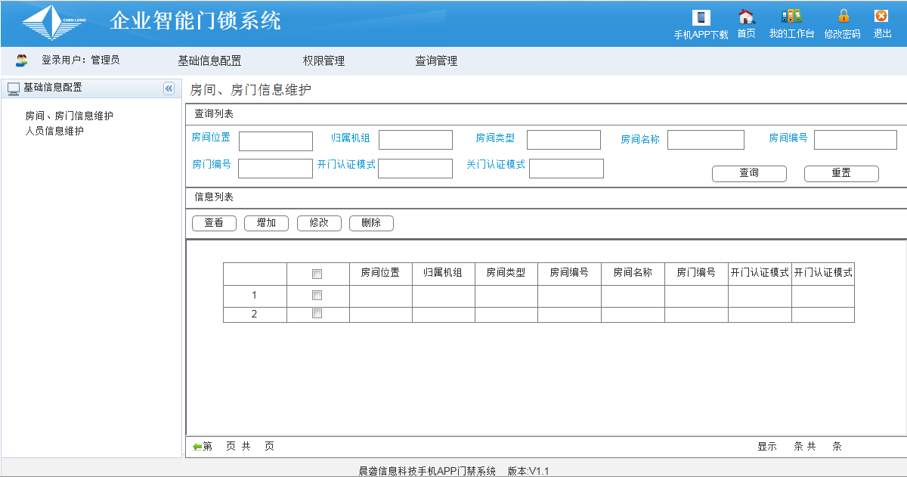
Task: Click the logged-in user avatar icon
Action: coord(22,60)
